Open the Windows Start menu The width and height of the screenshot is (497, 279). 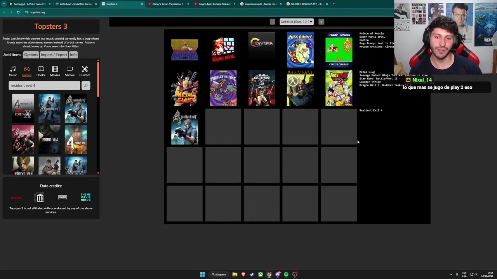pos(202,274)
